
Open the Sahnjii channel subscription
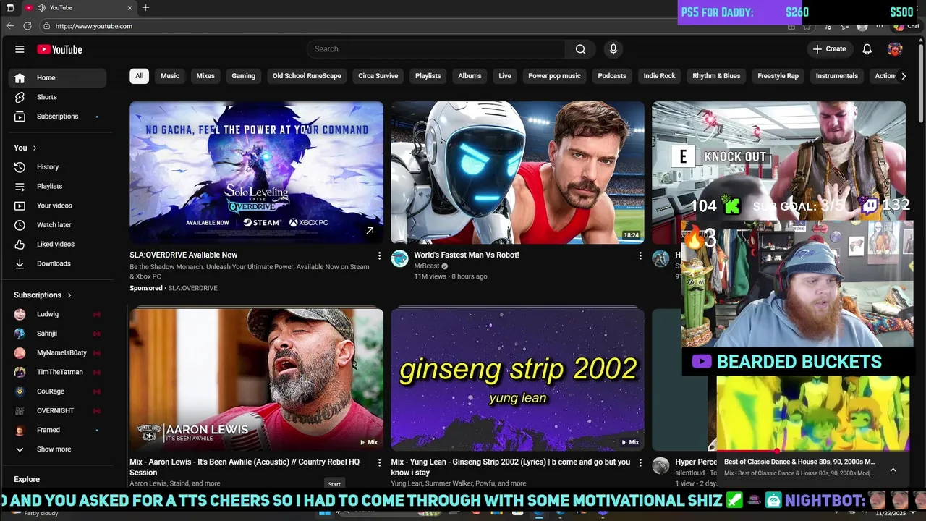coord(57,334)
